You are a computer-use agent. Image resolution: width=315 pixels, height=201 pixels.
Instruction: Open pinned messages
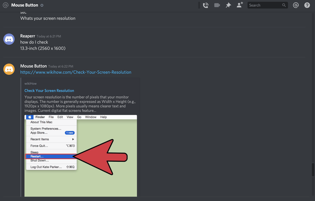[228, 5]
